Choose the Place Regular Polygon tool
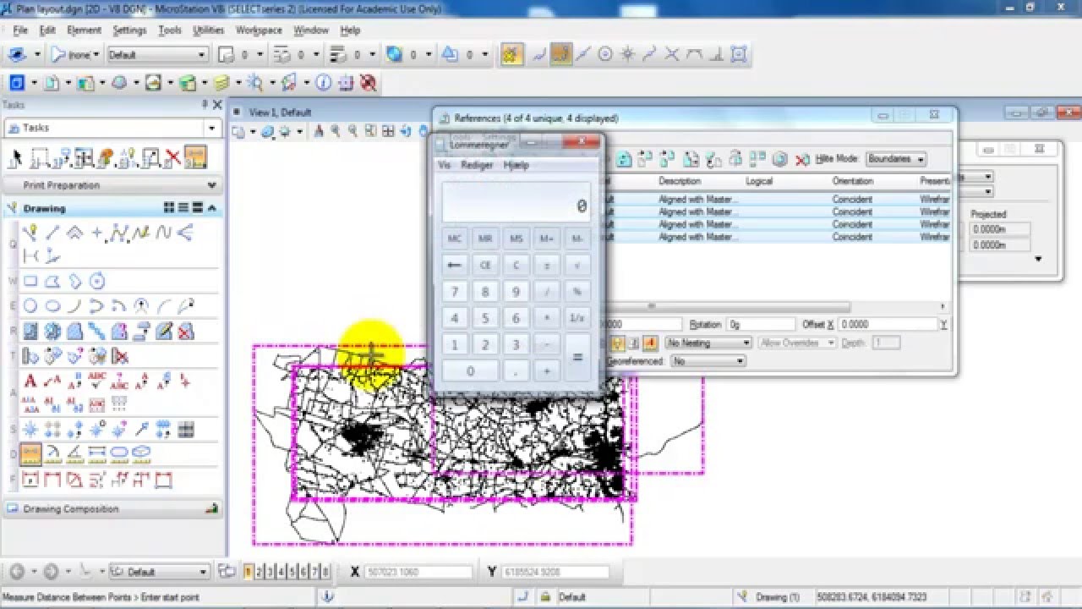1082x609 pixels. pyautogui.click(x=97, y=282)
